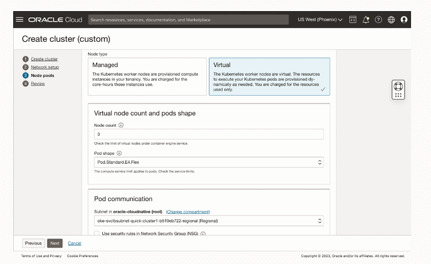Open the help question mark menu
The width and height of the screenshot is (431, 264).
378,20
